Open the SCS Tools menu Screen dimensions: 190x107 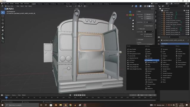26,4
